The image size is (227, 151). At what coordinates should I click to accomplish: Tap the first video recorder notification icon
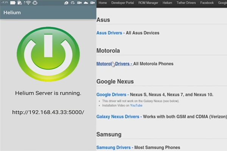click(79, 3)
